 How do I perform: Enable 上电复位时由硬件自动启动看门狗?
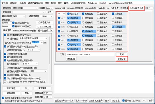tap(5, 68)
